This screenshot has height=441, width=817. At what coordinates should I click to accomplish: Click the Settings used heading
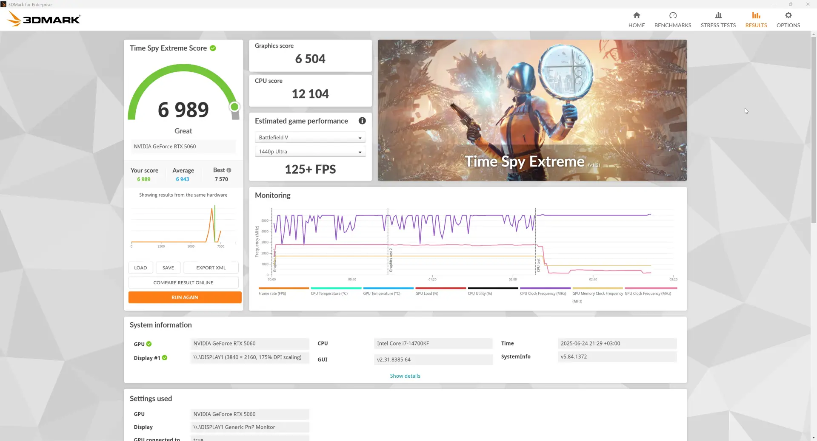coord(151,399)
